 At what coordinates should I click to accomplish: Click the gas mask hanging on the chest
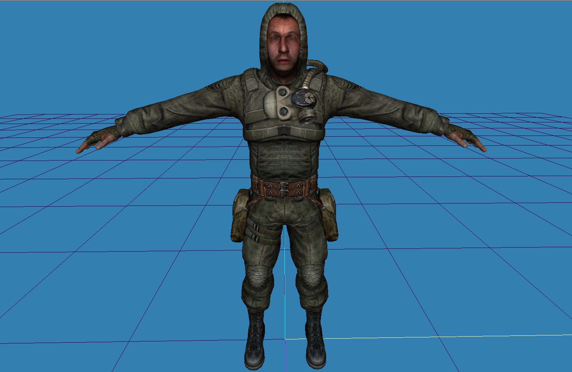280,103
